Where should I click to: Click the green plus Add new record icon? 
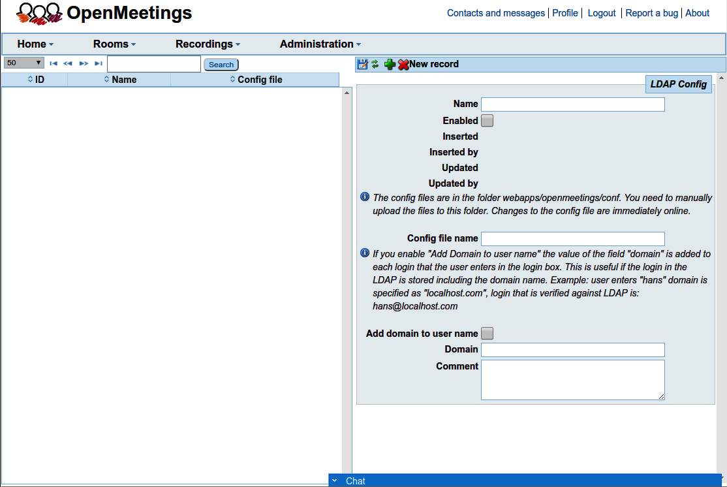pos(390,65)
